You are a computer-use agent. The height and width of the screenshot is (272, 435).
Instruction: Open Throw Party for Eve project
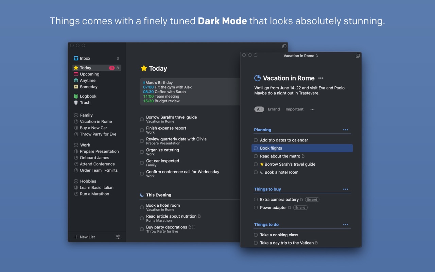pyautogui.click(x=98, y=134)
